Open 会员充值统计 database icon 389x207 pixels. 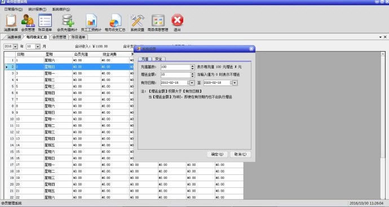[67, 22]
